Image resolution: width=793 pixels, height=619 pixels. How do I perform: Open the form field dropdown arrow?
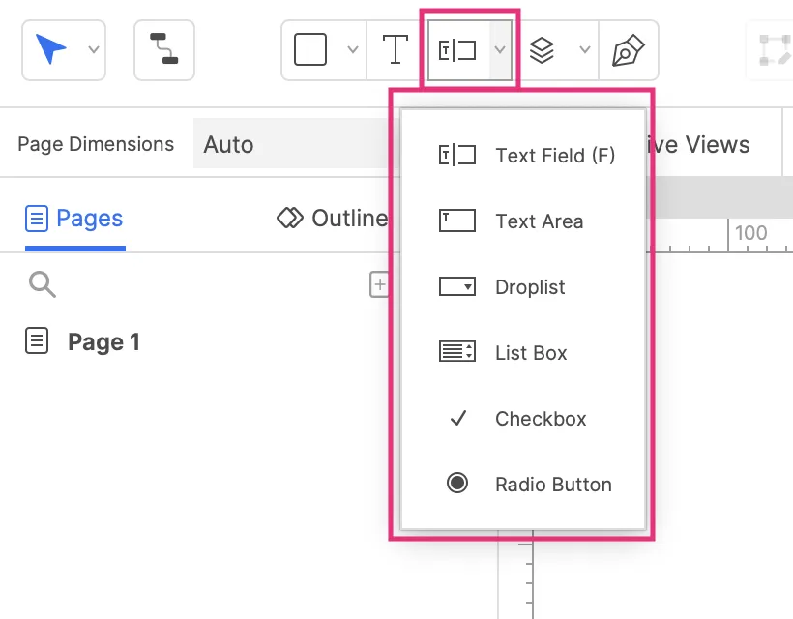(500, 50)
